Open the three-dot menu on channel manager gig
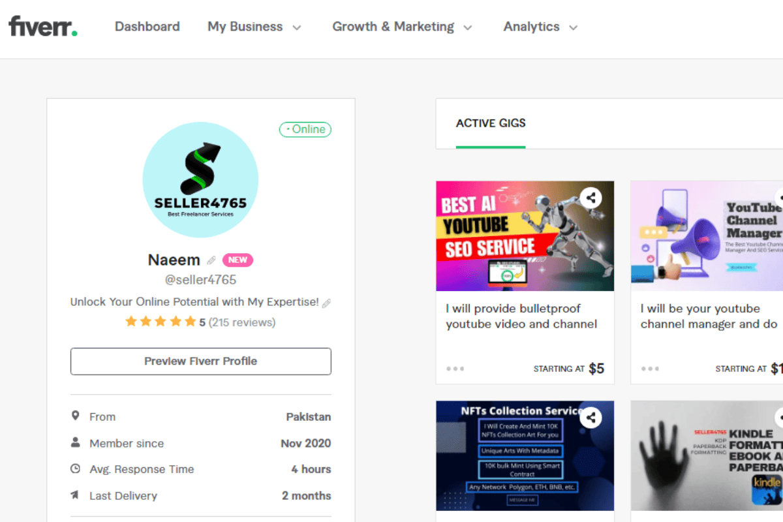The width and height of the screenshot is (783, 522). tap(650, 369)
